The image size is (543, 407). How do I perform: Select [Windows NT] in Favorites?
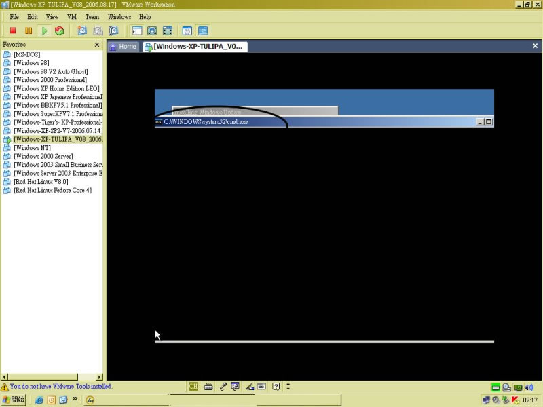[32, 148]
